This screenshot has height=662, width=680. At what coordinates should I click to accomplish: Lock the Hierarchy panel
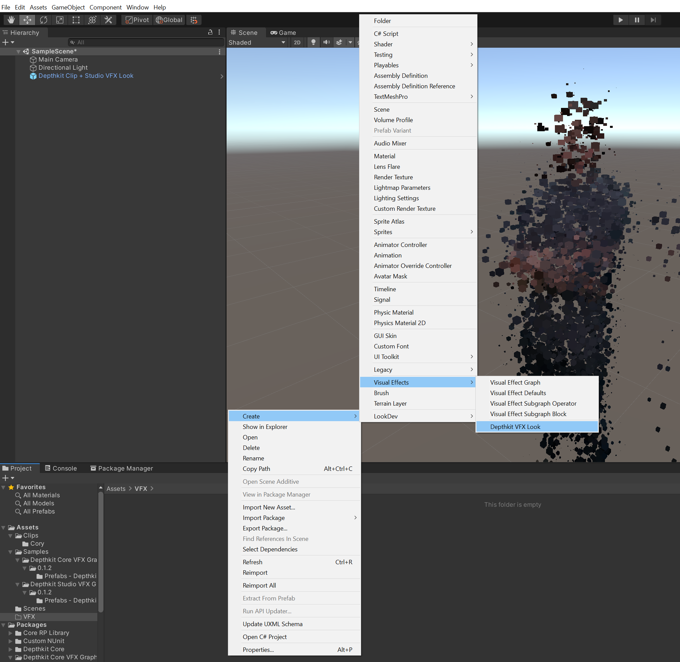(210, 32)
